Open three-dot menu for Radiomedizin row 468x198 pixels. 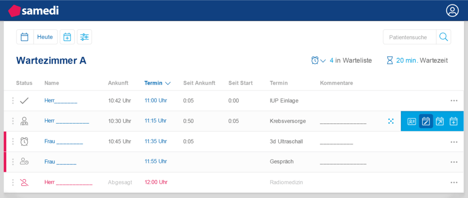tap(454, 182)
